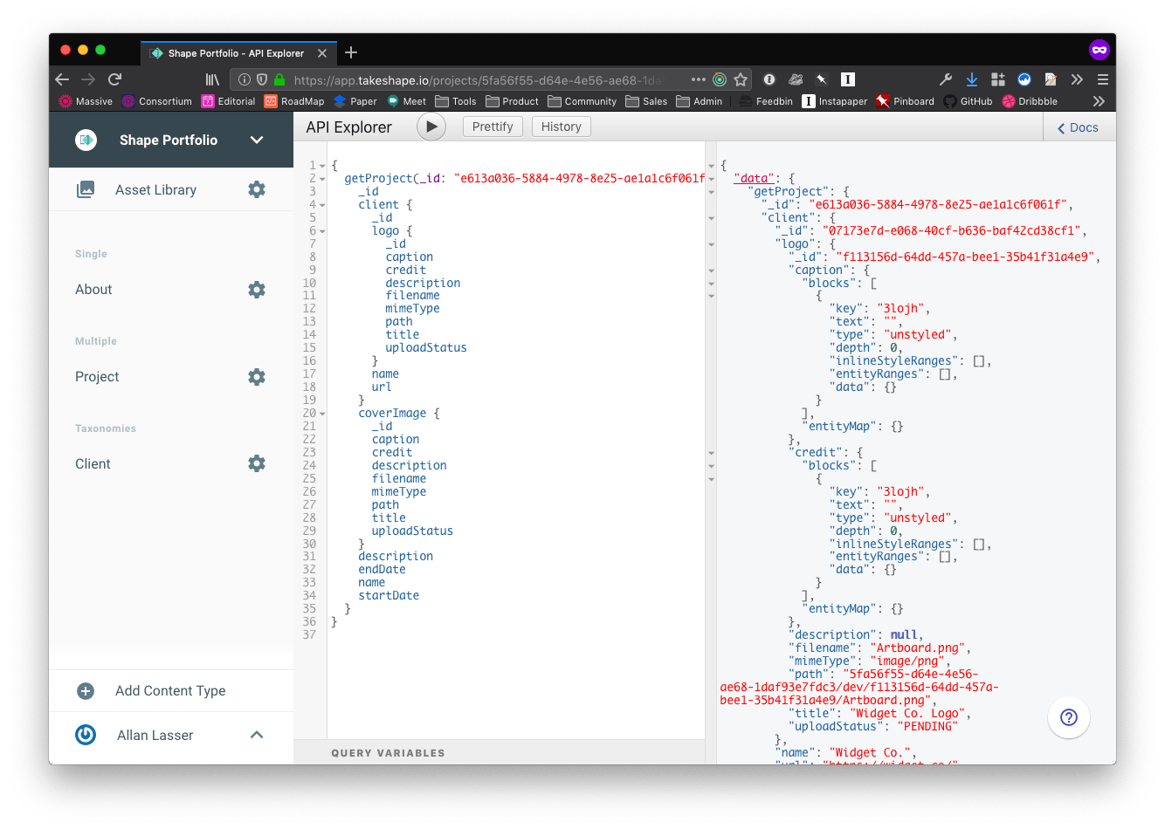This screenshot has width=1165, height=829.
Task: Open the Firefox hamburger menu
Action: point(1103,79)
